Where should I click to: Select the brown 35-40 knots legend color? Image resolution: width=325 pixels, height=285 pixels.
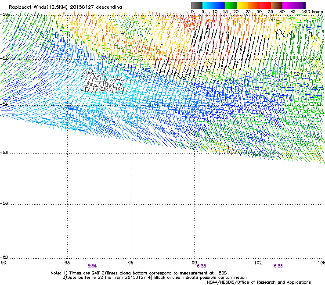tap(277, 5)
